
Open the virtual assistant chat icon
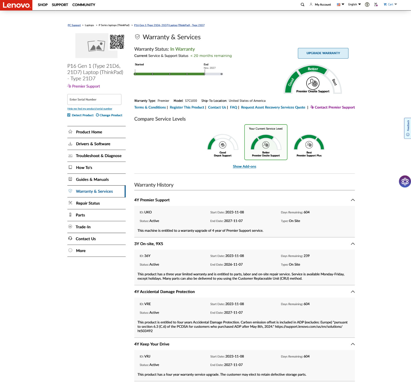tap(405, 181)
